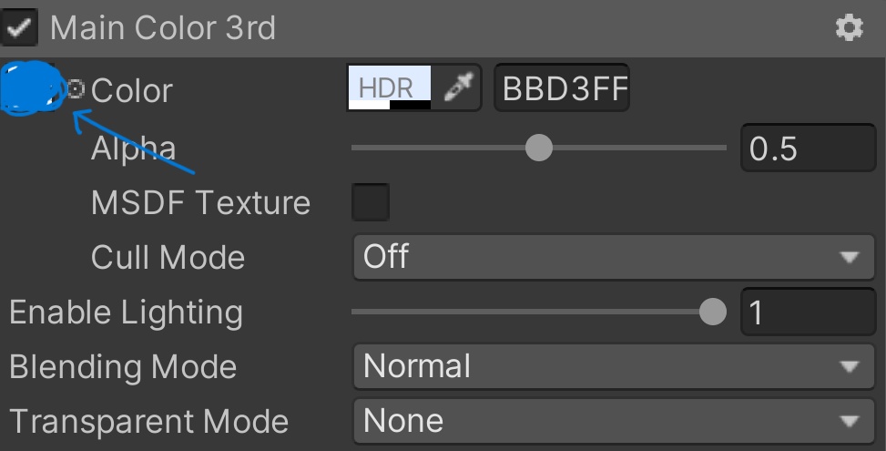Click the Enable Lighting value field
The height and width of the screenshot is (451, 886).
coord(809,313)
